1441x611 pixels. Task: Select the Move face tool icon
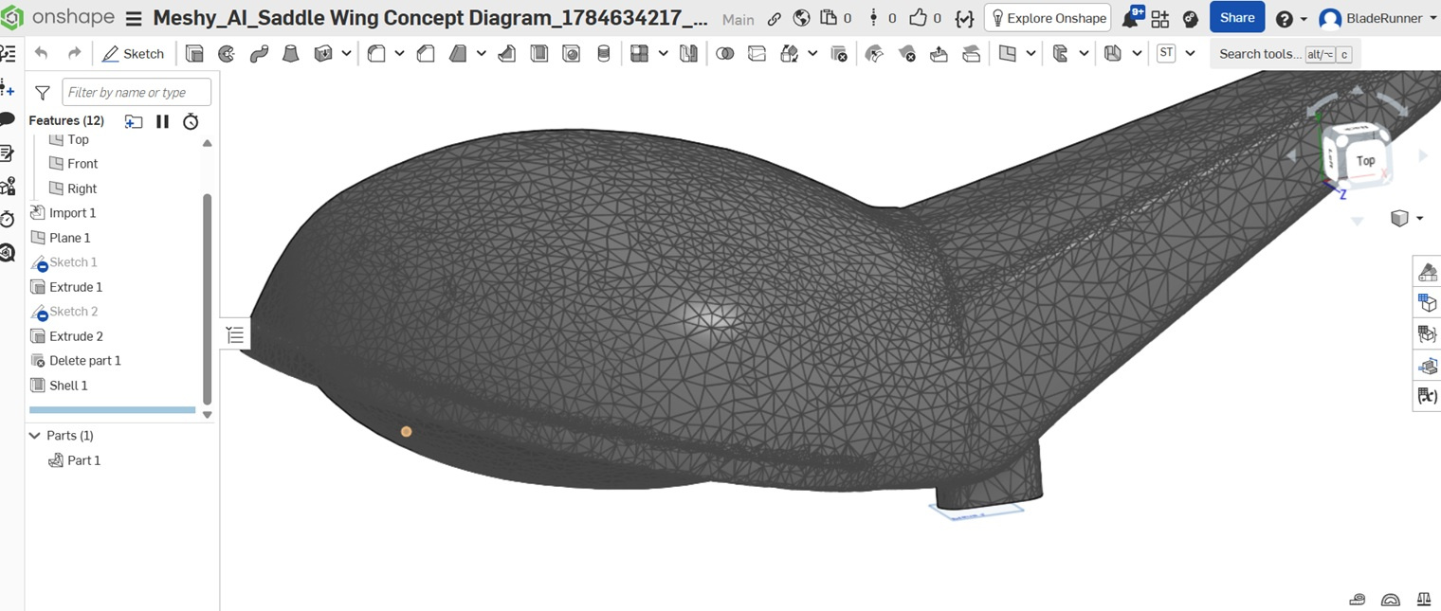click(x=939, y=54)
